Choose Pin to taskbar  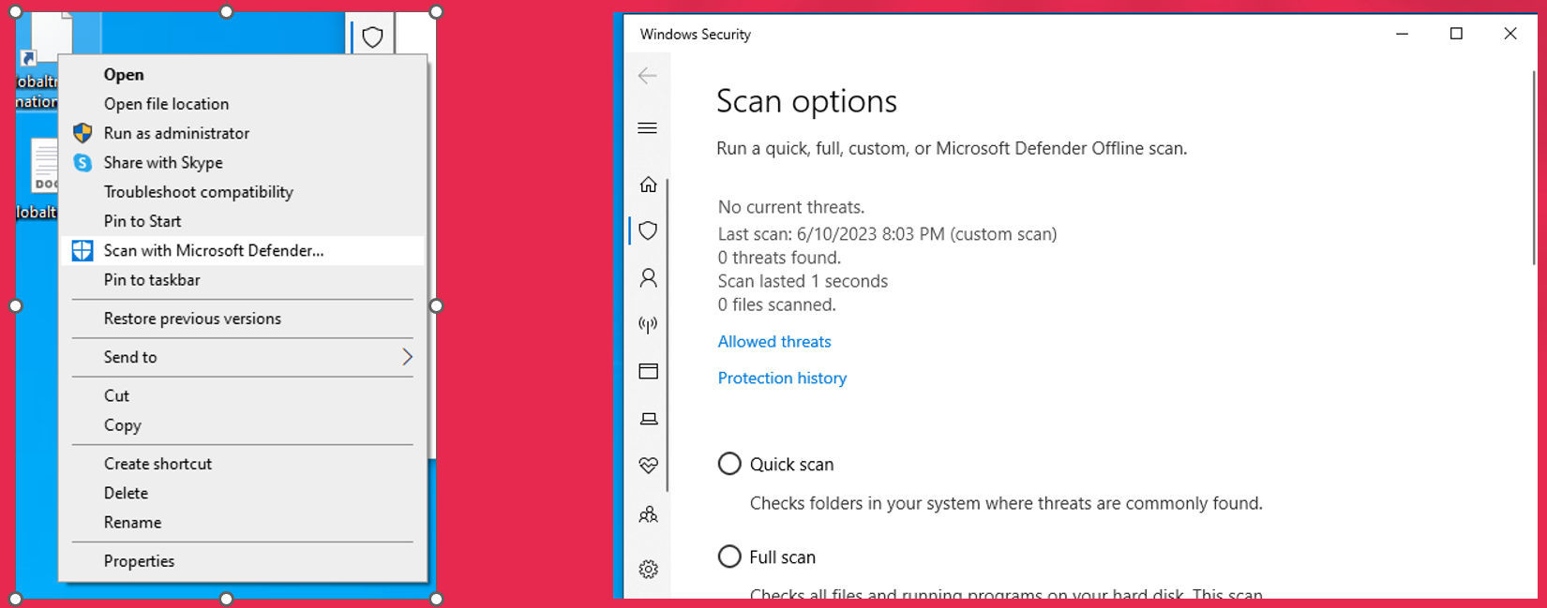pyautogui.click(x=242, y=280)
